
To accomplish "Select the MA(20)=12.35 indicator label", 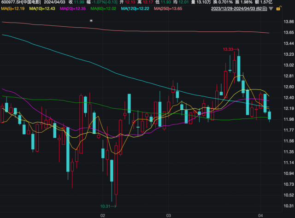I will click(x=73, y=9).
